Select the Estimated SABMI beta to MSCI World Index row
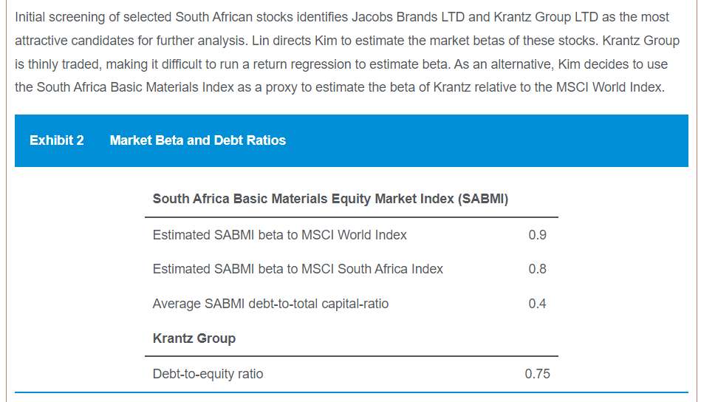This screenshot has height=402, width=701. [x=352, y=235]
